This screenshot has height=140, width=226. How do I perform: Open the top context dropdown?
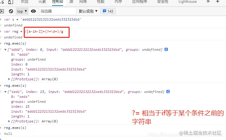tap(22, 11)
